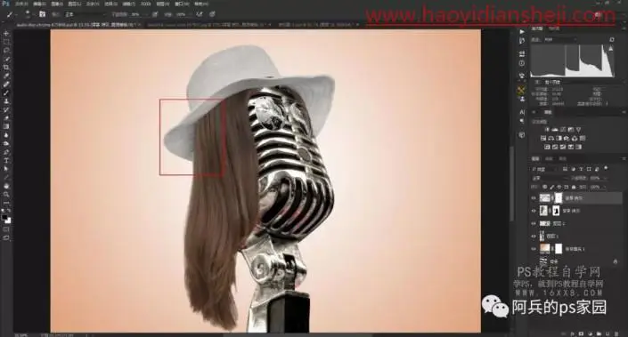628x337 pixels.
Task: Open the yellow crossed-tools panel icon
Action: [x=521, y=91]
